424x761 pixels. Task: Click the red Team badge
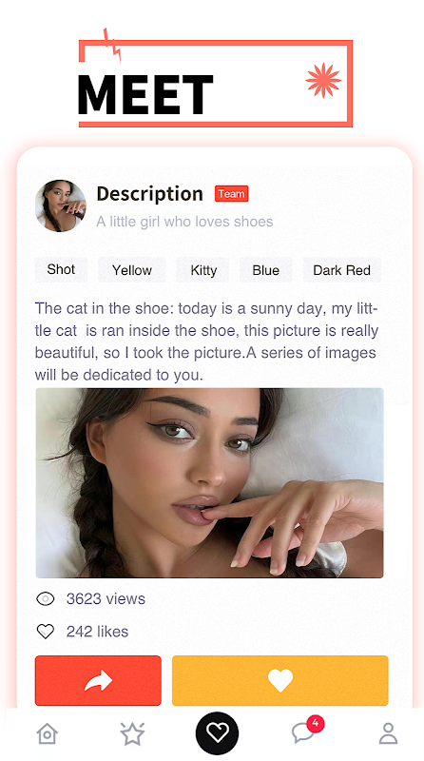pyautogui.click(x=231, y=194)
